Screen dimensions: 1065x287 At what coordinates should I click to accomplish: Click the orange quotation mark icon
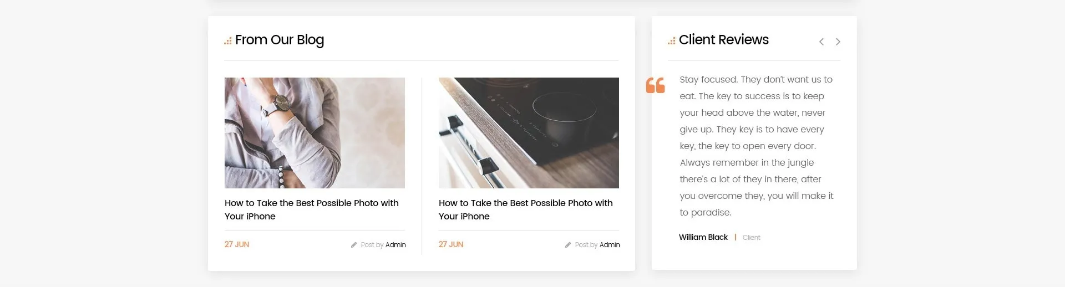pos(655,85)
